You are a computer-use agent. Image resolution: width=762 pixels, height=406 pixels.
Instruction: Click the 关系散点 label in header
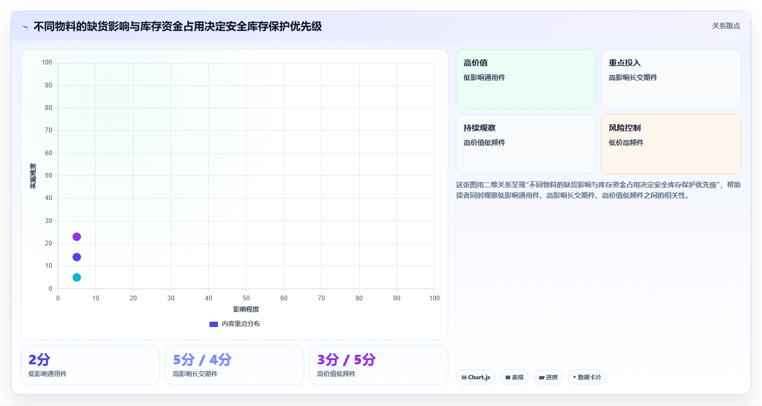(x=726, y=26)
